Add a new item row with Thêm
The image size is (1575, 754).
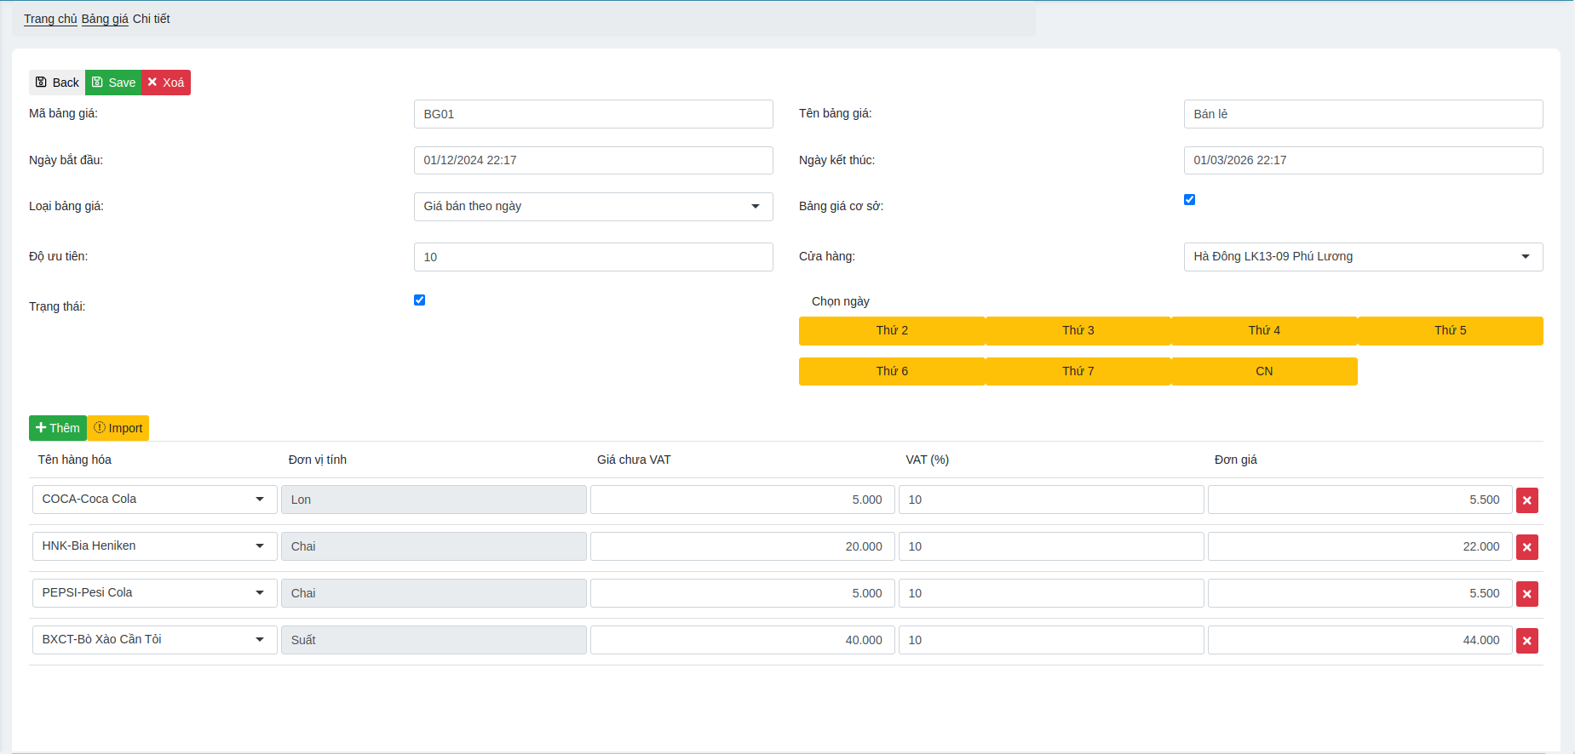(58, 428)
